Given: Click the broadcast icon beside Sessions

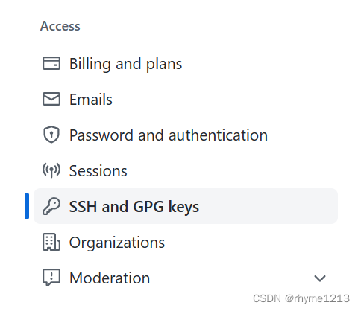Looking at the screenshot, I should (51, 170).
